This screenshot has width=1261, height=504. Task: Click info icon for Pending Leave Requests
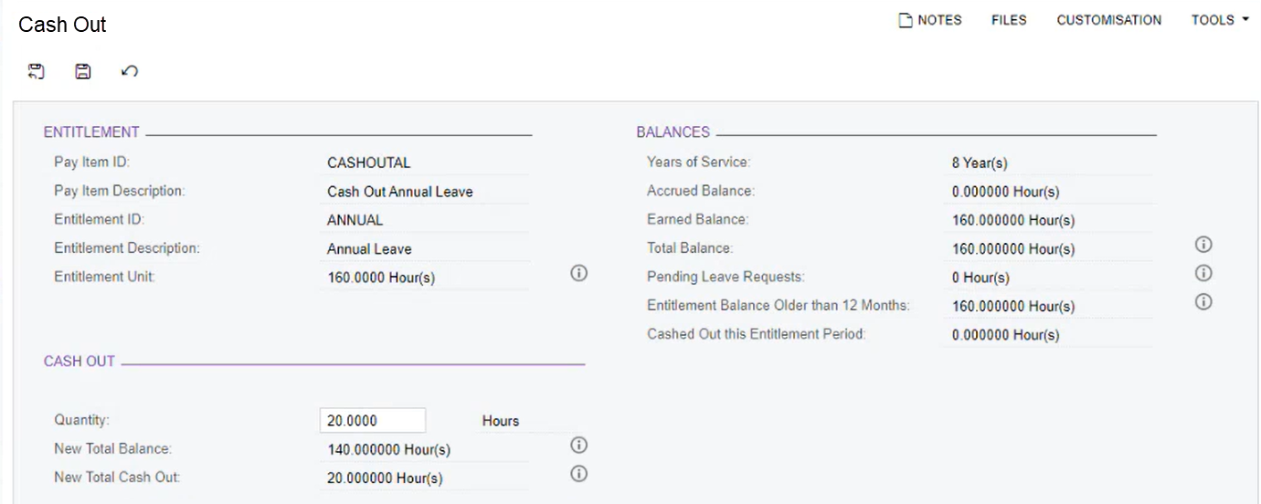(1203, 273)
